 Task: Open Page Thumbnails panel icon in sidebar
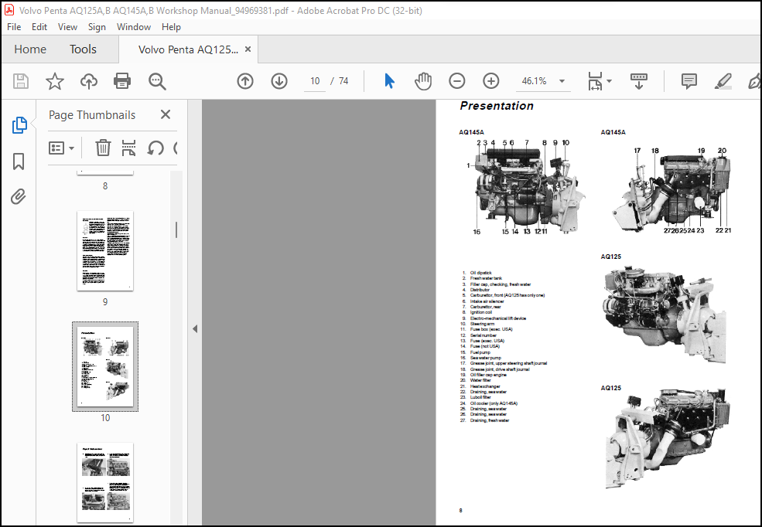click(19, 125)
